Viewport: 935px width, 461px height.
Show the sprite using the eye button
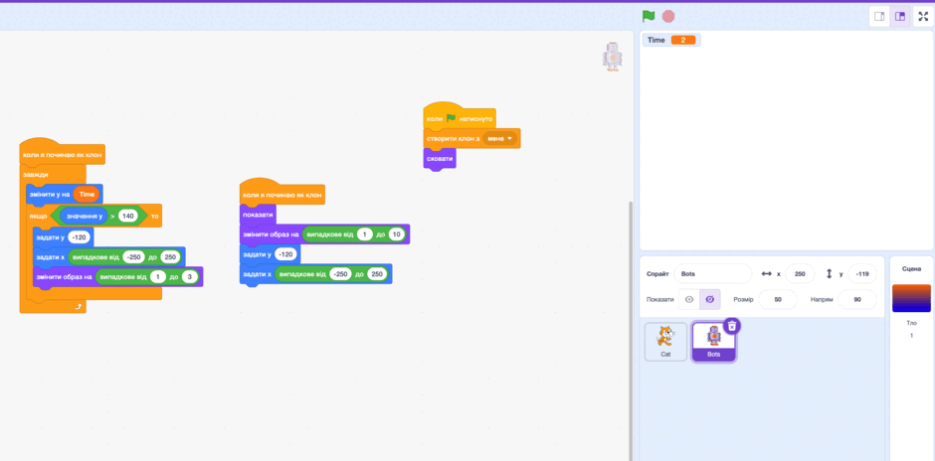(x=689, y=300)
